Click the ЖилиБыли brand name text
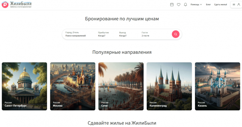242x127 pixels. (x=21, y=4)
